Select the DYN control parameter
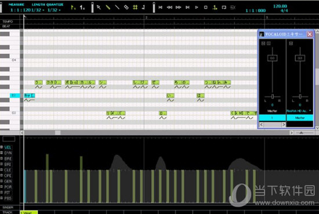This screenshot has height=214, width=319. coord(8,153)
